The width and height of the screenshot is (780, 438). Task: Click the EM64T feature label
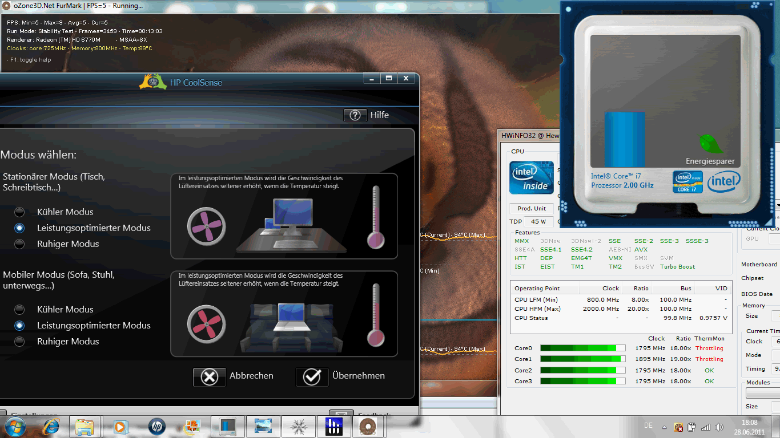(581, 258)
